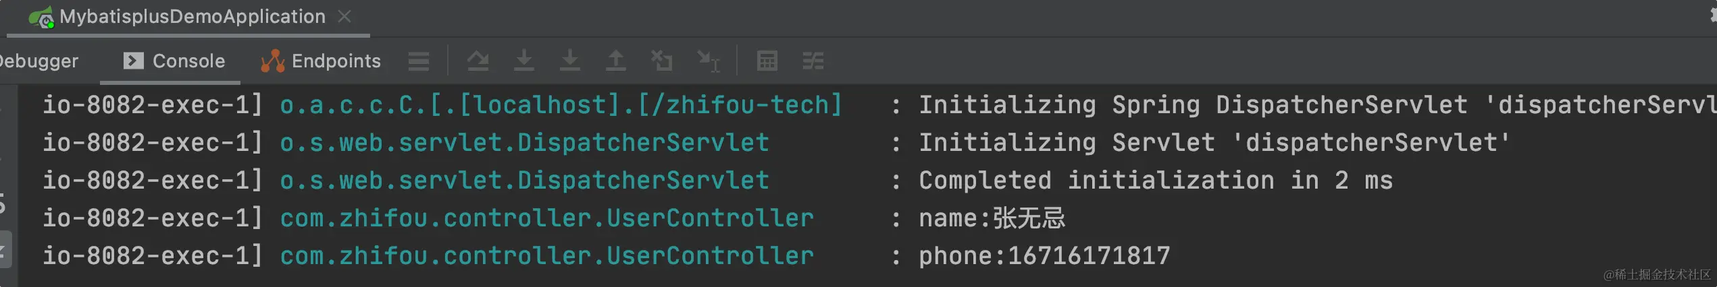
Task: Click the Step Over debugger icon
Action: [478, 61]
